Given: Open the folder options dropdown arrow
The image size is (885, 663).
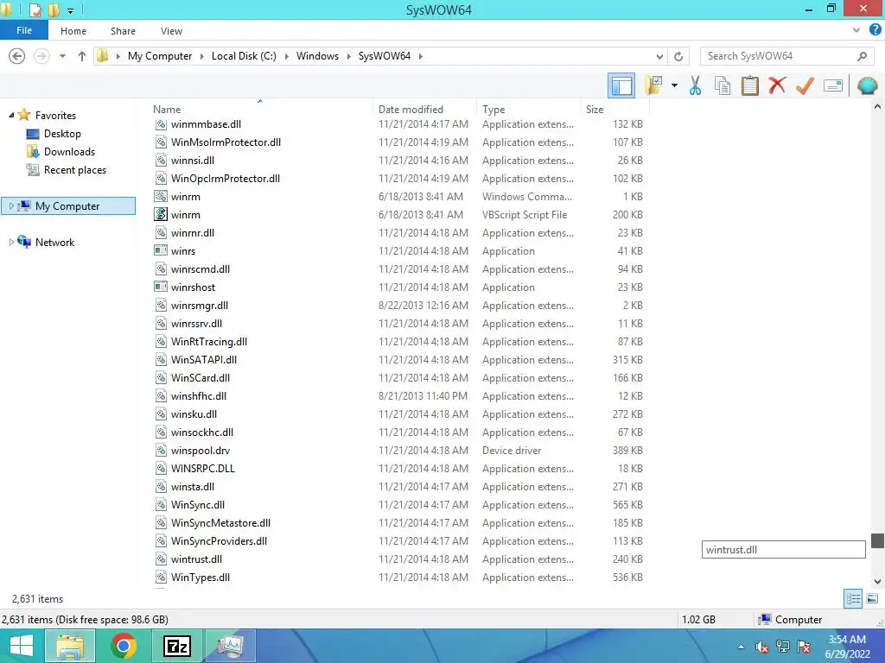Looking at the screenshot, I should point(674,85).
